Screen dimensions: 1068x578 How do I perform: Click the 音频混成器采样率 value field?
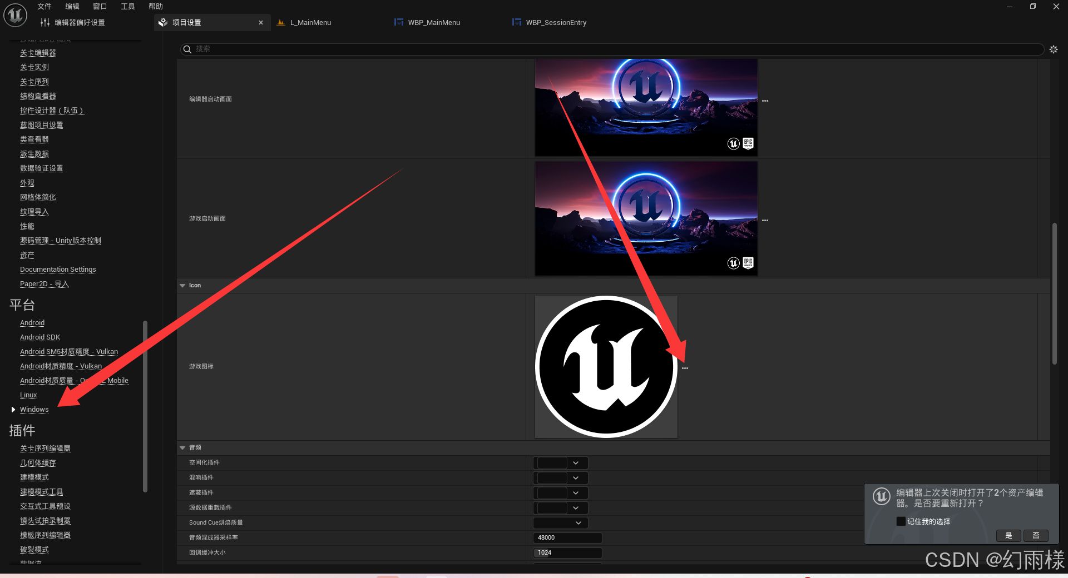coord(567,538)
